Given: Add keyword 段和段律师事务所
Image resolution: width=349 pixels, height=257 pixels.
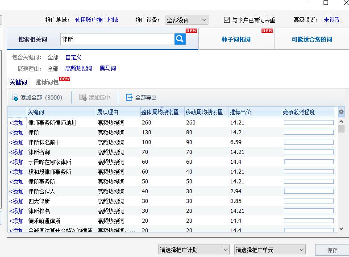Looking at the screenshot, I should (x=17, y=171).
